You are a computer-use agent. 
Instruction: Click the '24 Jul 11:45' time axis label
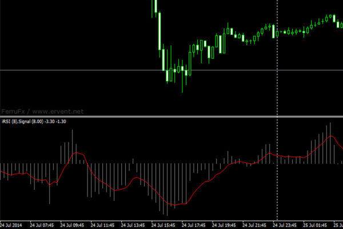102,225
